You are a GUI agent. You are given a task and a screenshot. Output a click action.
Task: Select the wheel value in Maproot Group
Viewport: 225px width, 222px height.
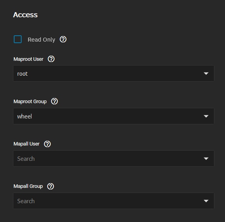click(x=24, y=116)
